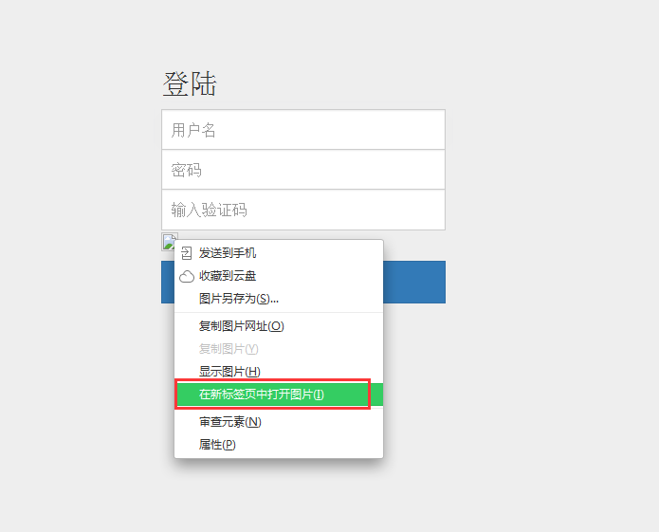Click into the 密码 password field
The height and width of the screenshot is (532, 659).
(303, 170)
